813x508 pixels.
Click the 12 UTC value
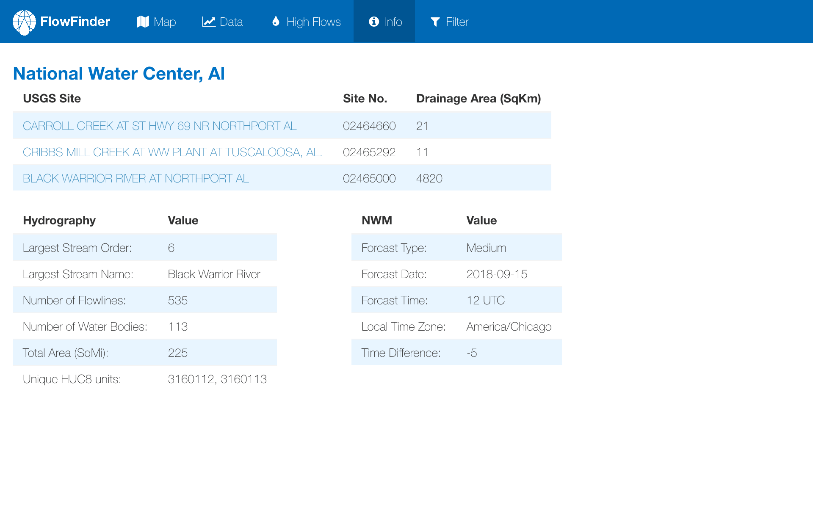(x=486, y=300)
